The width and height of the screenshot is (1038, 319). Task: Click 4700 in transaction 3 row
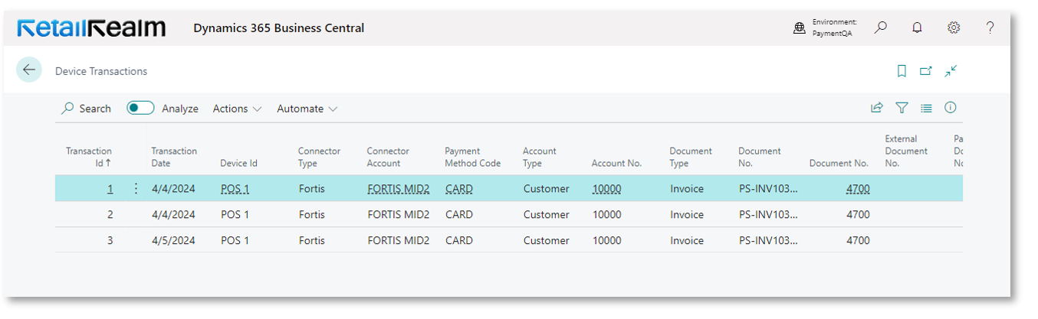click(858, 240)
